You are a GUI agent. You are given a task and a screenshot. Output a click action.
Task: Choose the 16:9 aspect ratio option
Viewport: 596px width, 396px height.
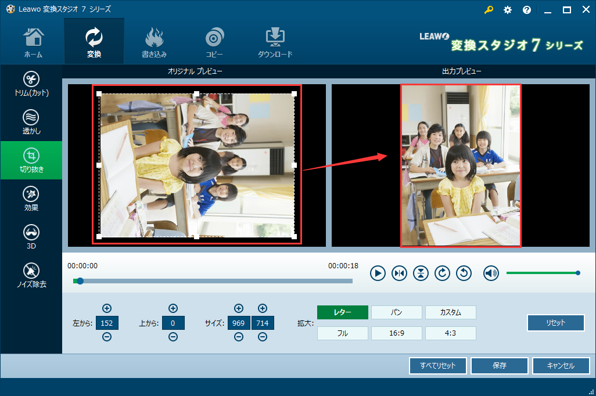(396, 333)
